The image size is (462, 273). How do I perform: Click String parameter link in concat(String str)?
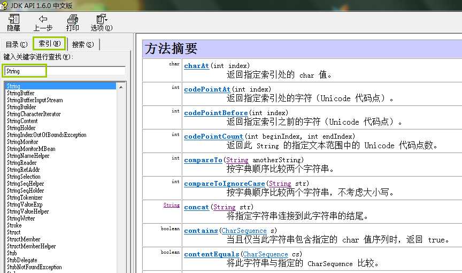[x=224, y=207]
